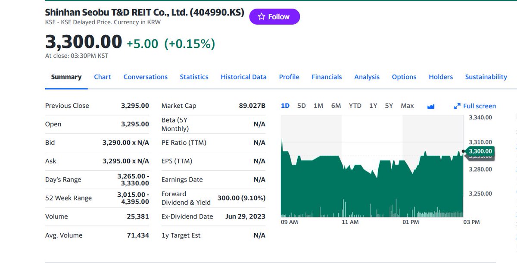Open the chart type (mountain) icon
Screen dimensions: 517x263
[x=430, y=106]
